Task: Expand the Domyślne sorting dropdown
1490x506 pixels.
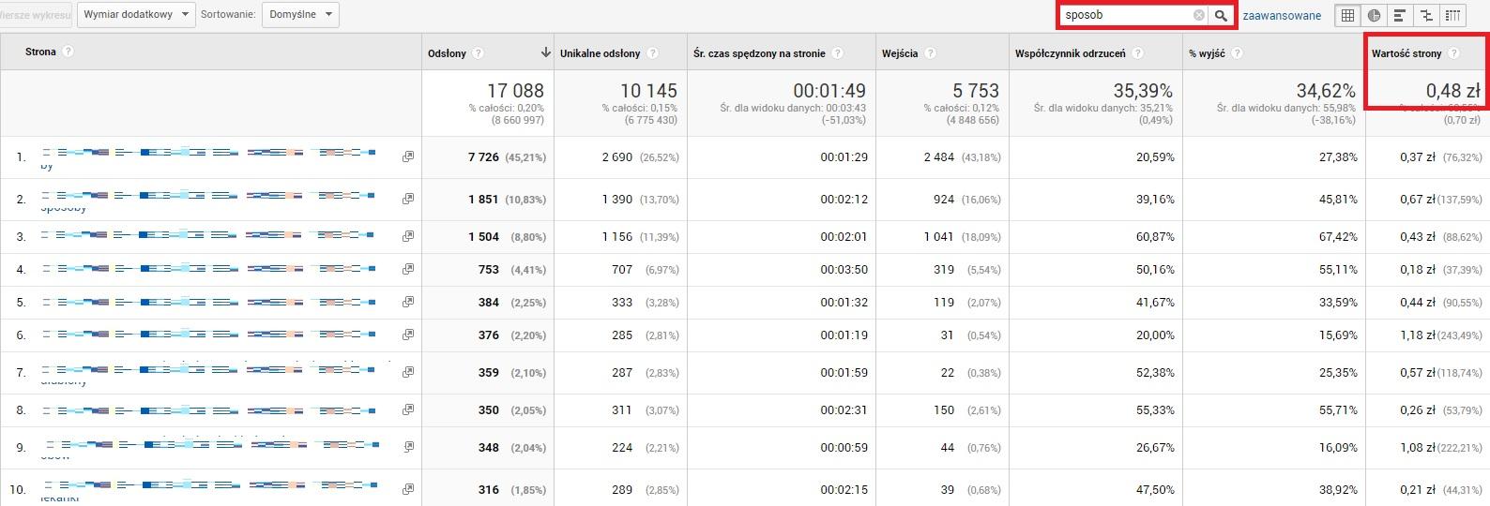Action: click(x=301, y=15)
